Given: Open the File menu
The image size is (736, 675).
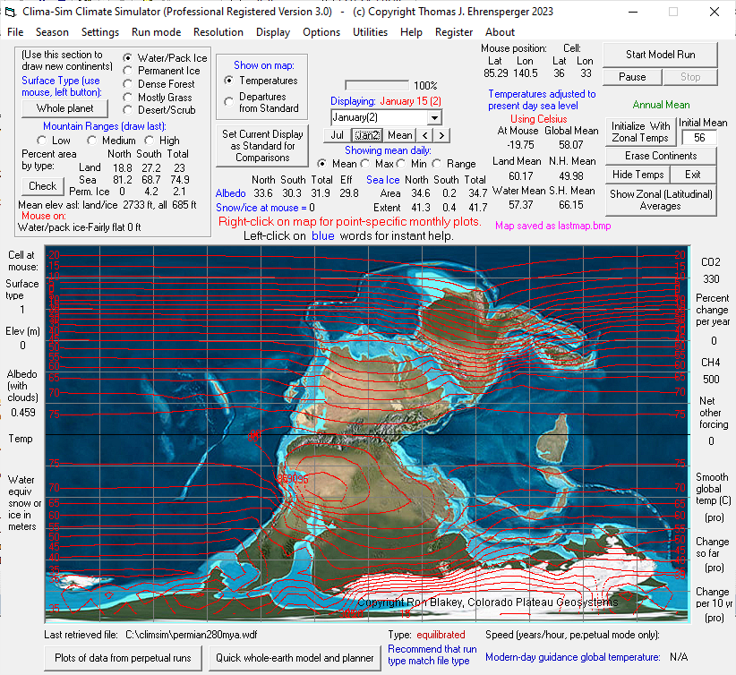Looking at the screenshot, I should [x=15, y=32].
